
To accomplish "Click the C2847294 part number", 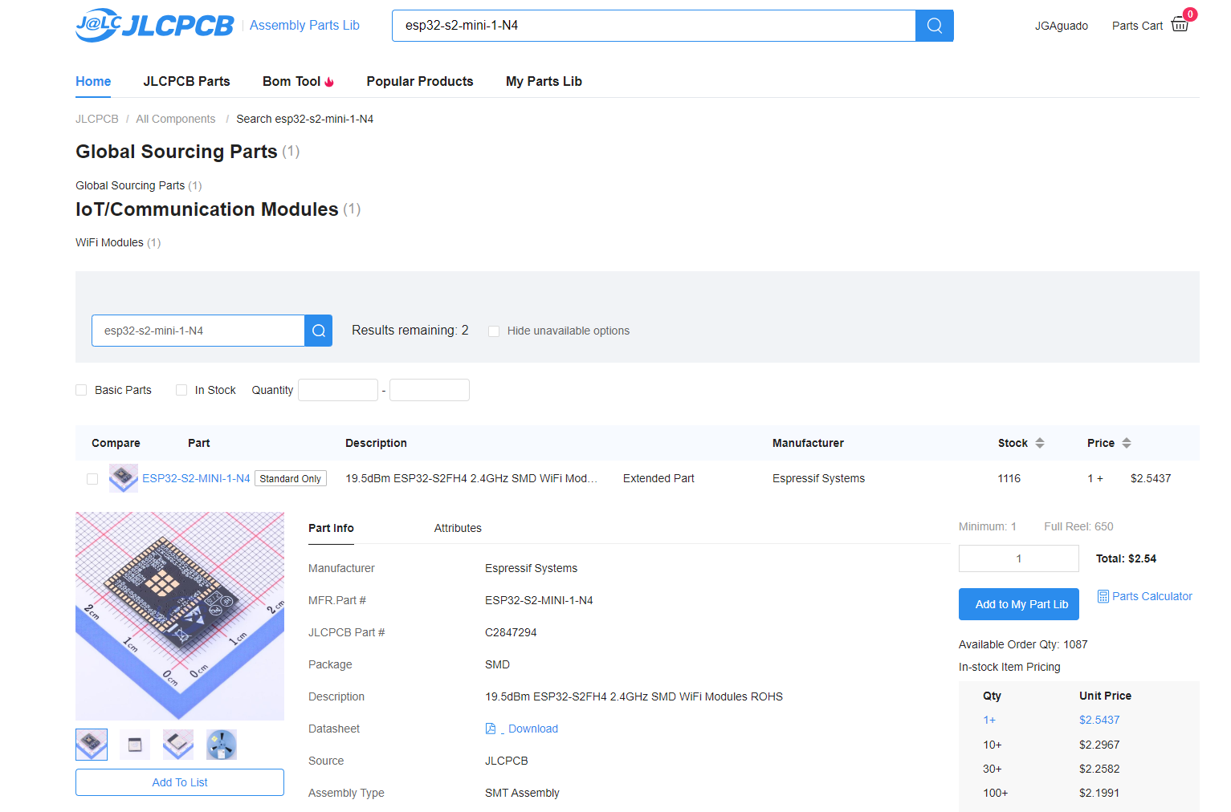I will [511, 632].
